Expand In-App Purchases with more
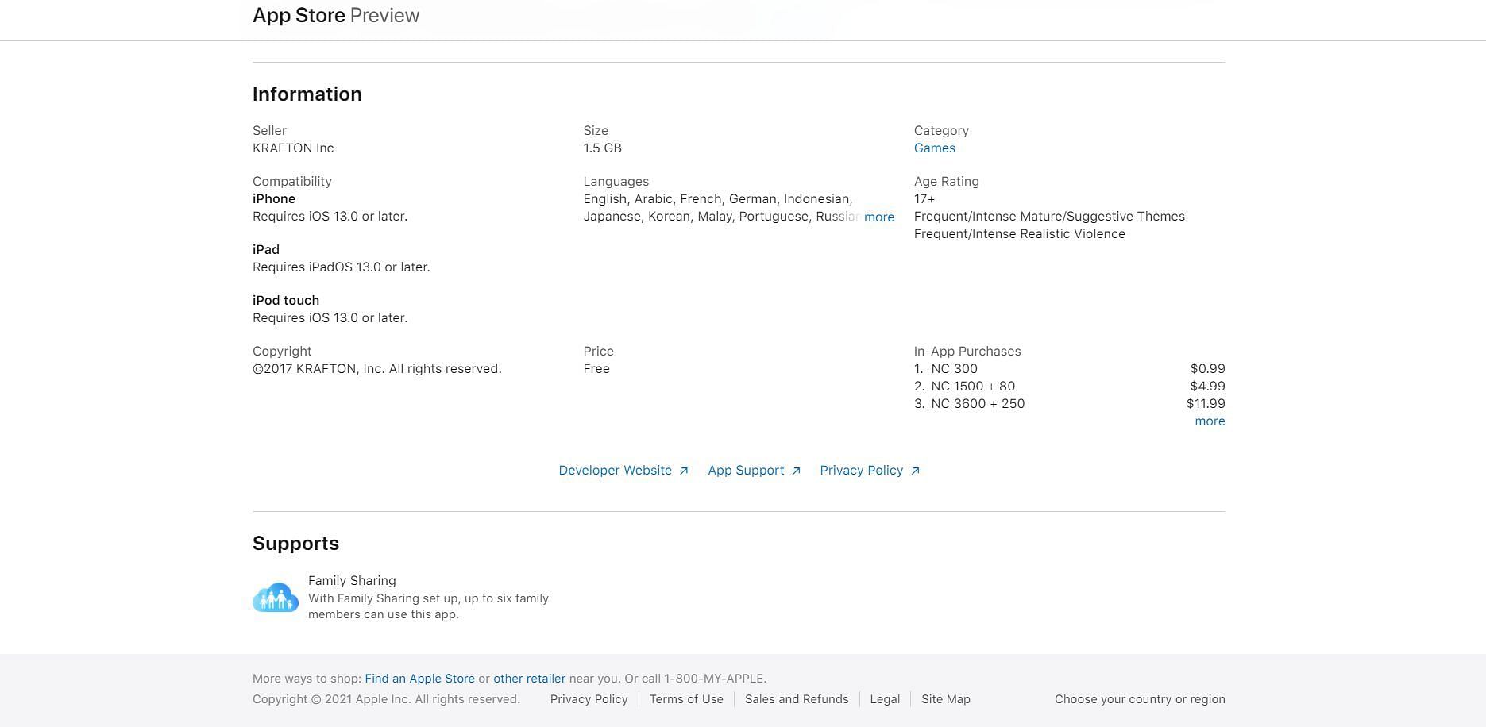 click(1210, 421)
